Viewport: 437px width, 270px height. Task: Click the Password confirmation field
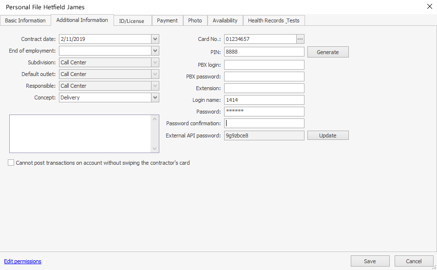(264, 123)
